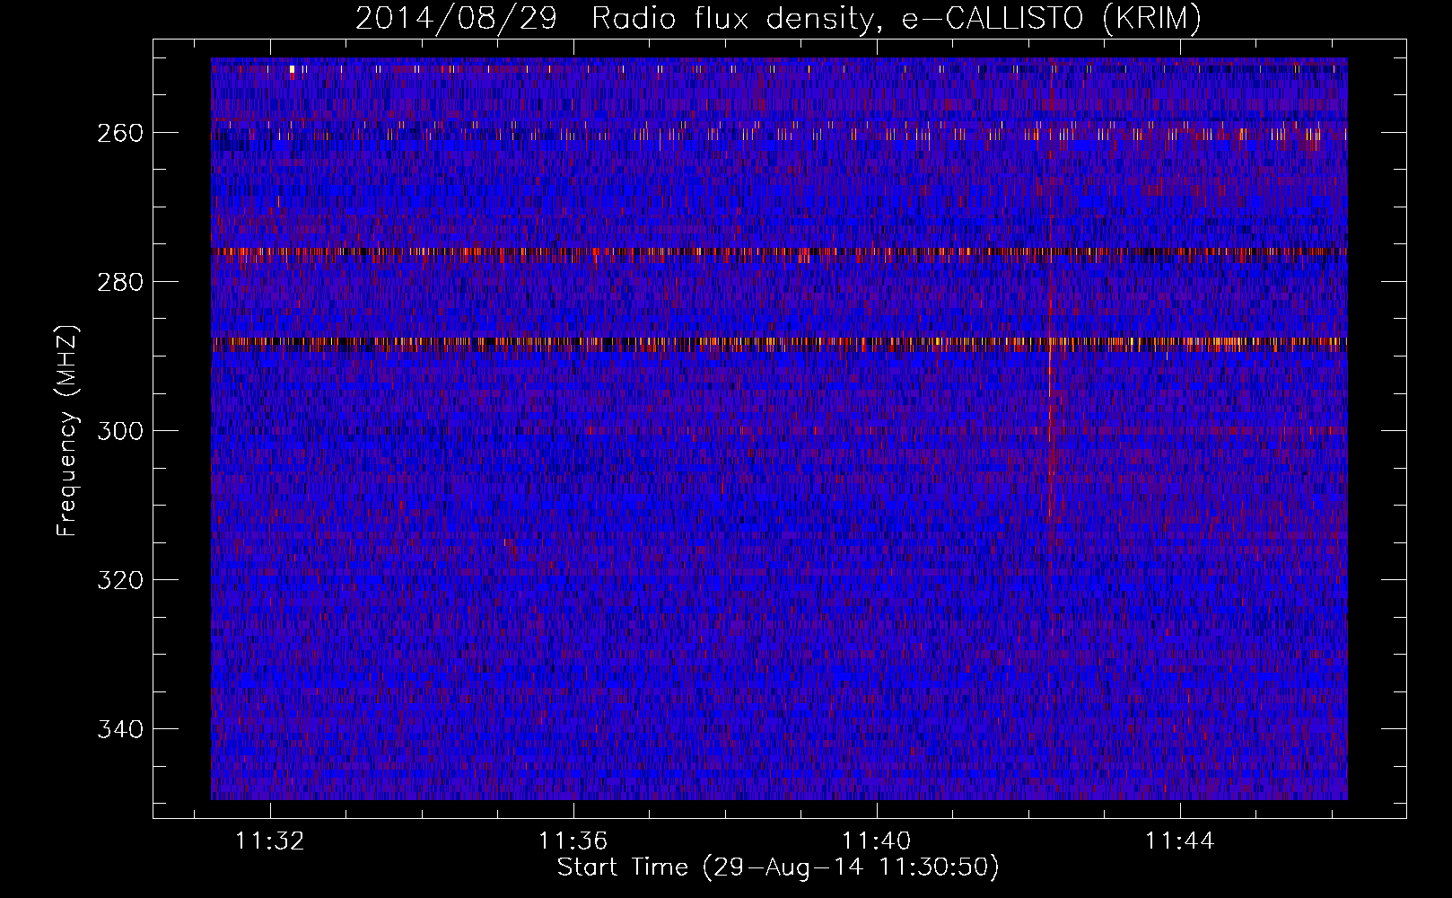Click the plot title 'Radio flux density, e-CALLISTO (KRIM)'

tap(896, 18)
